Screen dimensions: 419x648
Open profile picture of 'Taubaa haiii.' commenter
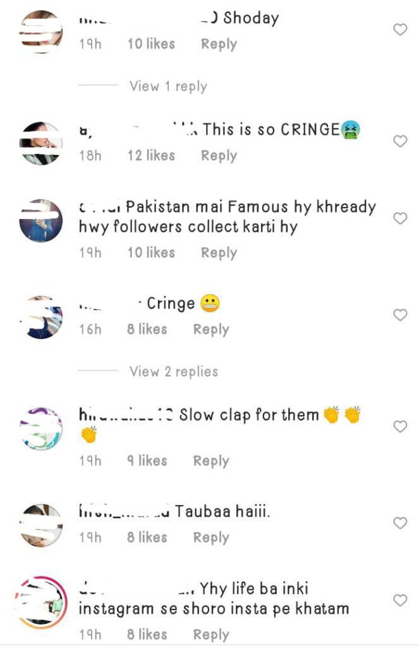click(41, 525)
